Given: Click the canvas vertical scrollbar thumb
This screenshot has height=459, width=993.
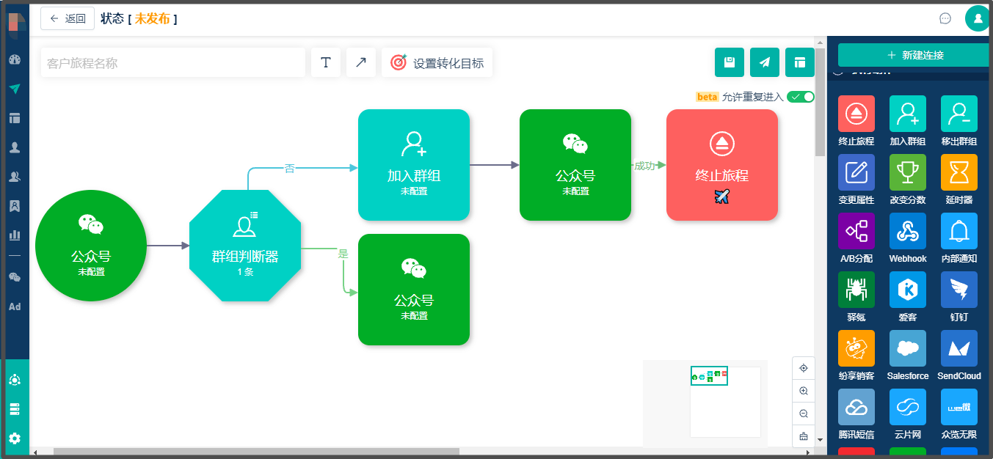Looking at the screenshot, I should point(820,103).
